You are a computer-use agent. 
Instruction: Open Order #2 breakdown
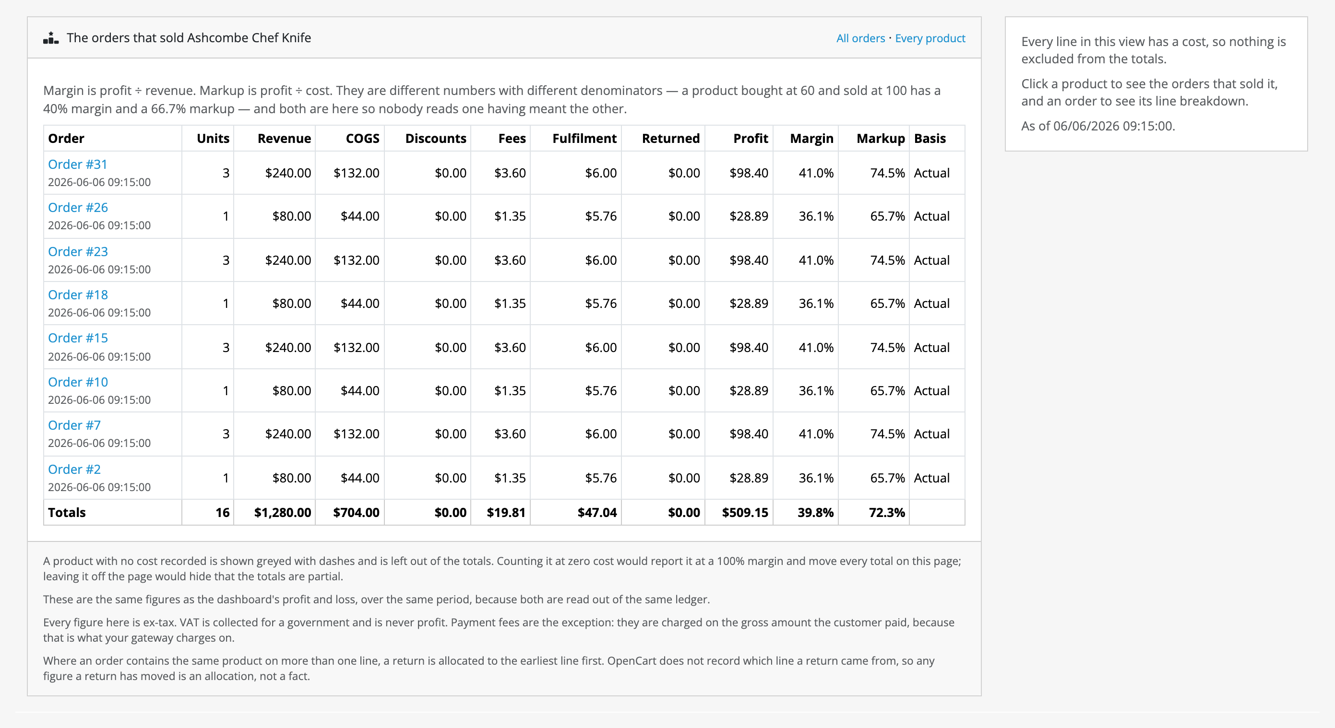[x=74, y=469]
